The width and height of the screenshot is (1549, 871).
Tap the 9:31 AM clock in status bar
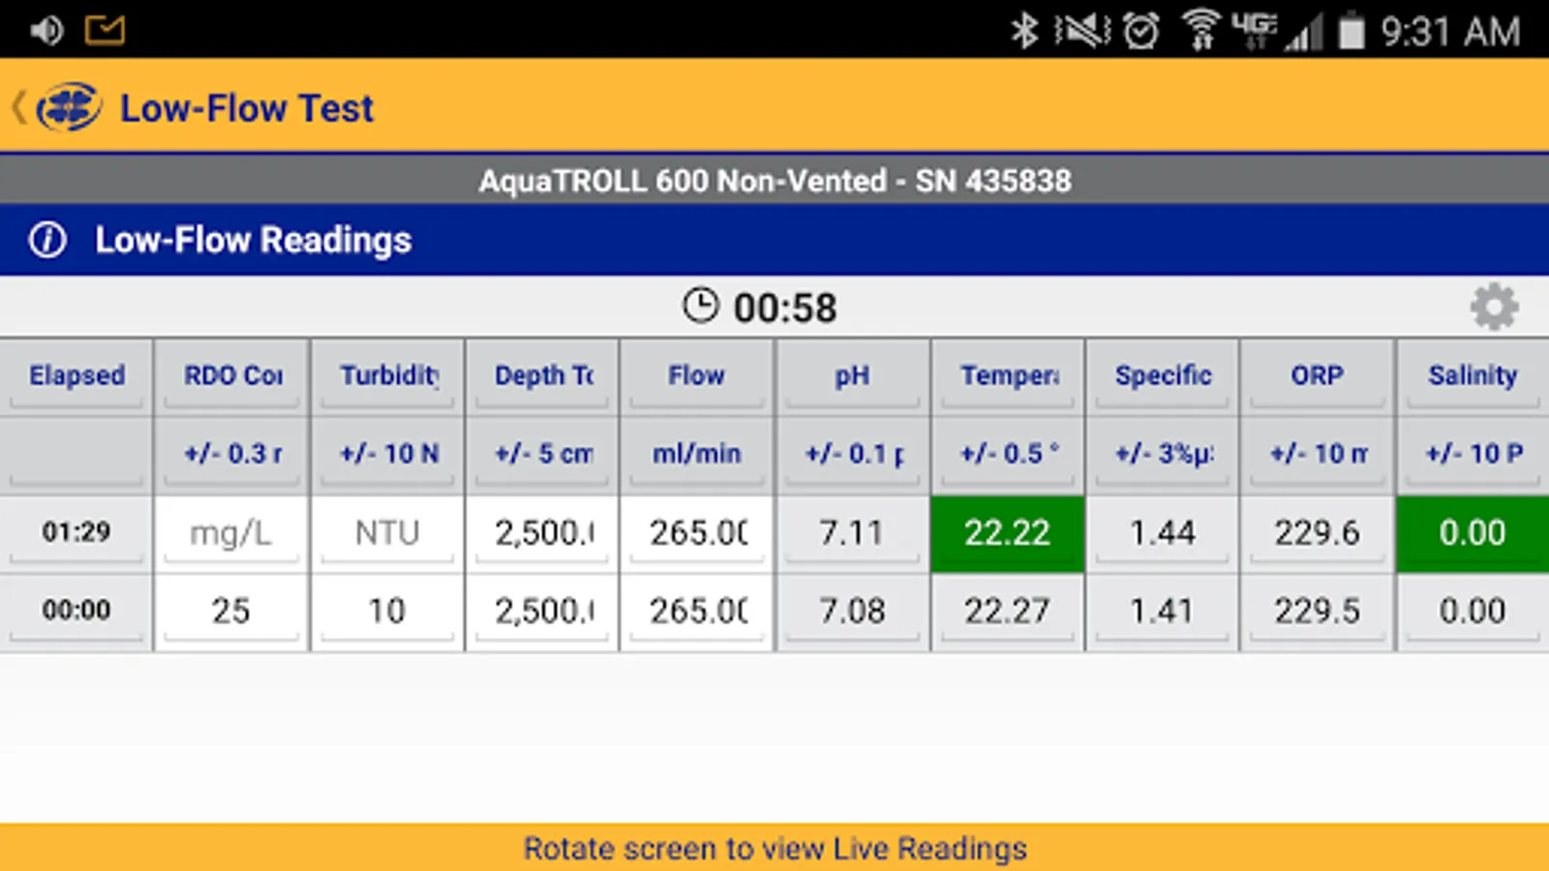click(x=1450, y=32)
